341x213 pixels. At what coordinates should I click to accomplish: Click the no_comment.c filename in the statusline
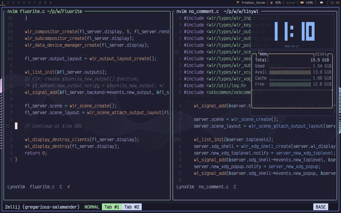(214, 186)
